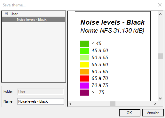Click preview scroll up arrow
The image size is (165, 118).
pyautogui.click(x=160, y=14)
